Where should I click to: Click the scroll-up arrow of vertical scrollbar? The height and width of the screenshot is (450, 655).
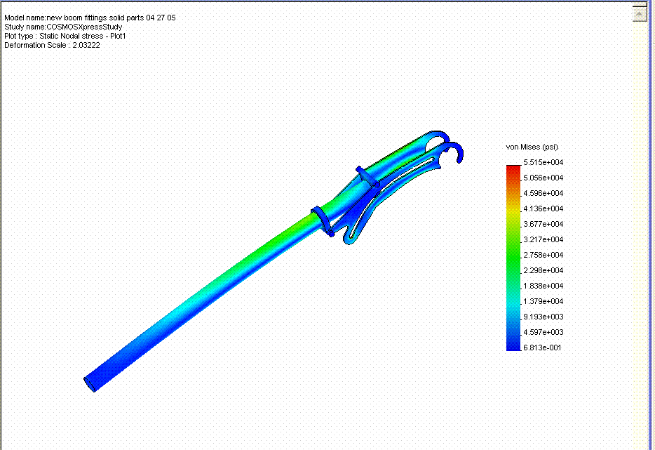click(640, 13)
